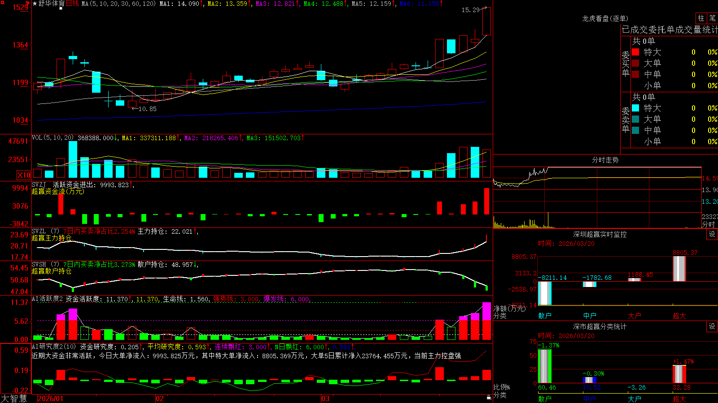Screen dimensions: 718x403
Task: Click the teal 中单 sell-order color swatch
Action: tap(635, 130)
